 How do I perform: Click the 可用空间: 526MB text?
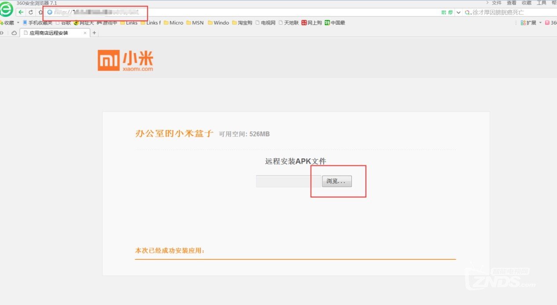click(244, 134)
